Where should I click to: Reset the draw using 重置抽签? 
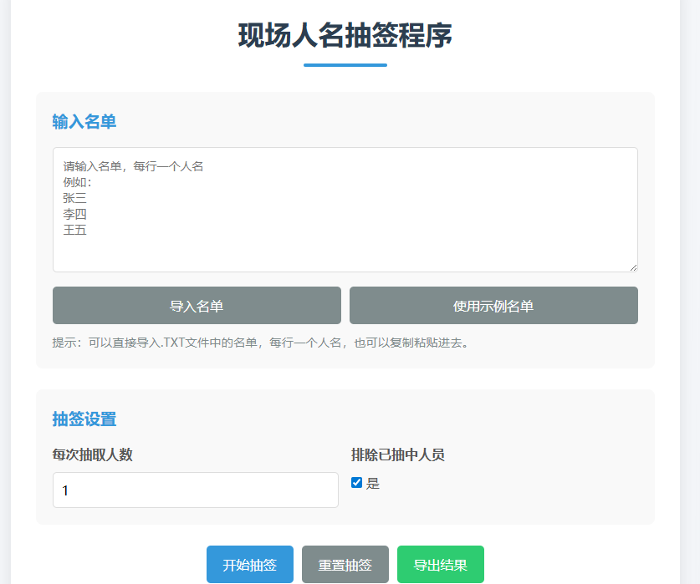tap(345, 565)
